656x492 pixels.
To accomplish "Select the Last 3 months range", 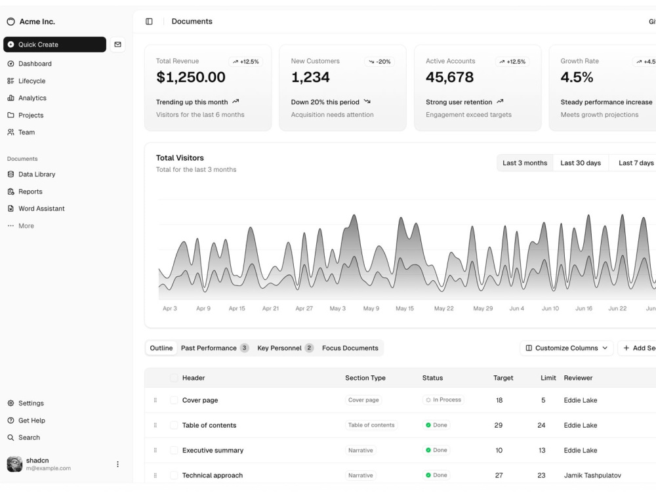I will (525, 163).
